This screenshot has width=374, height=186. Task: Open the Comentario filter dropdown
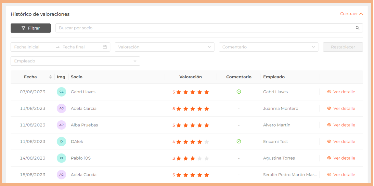(269, 47)
